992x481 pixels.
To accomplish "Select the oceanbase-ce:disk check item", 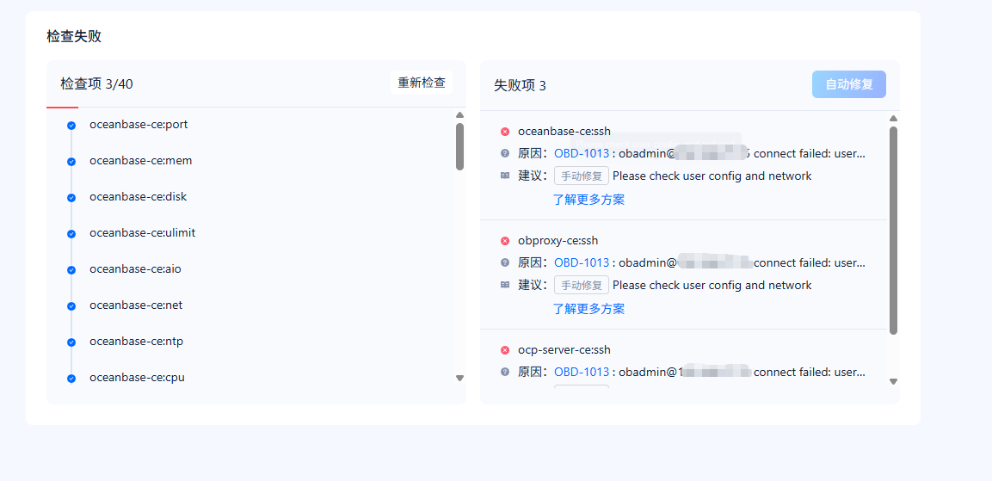I will coord(138,197).
